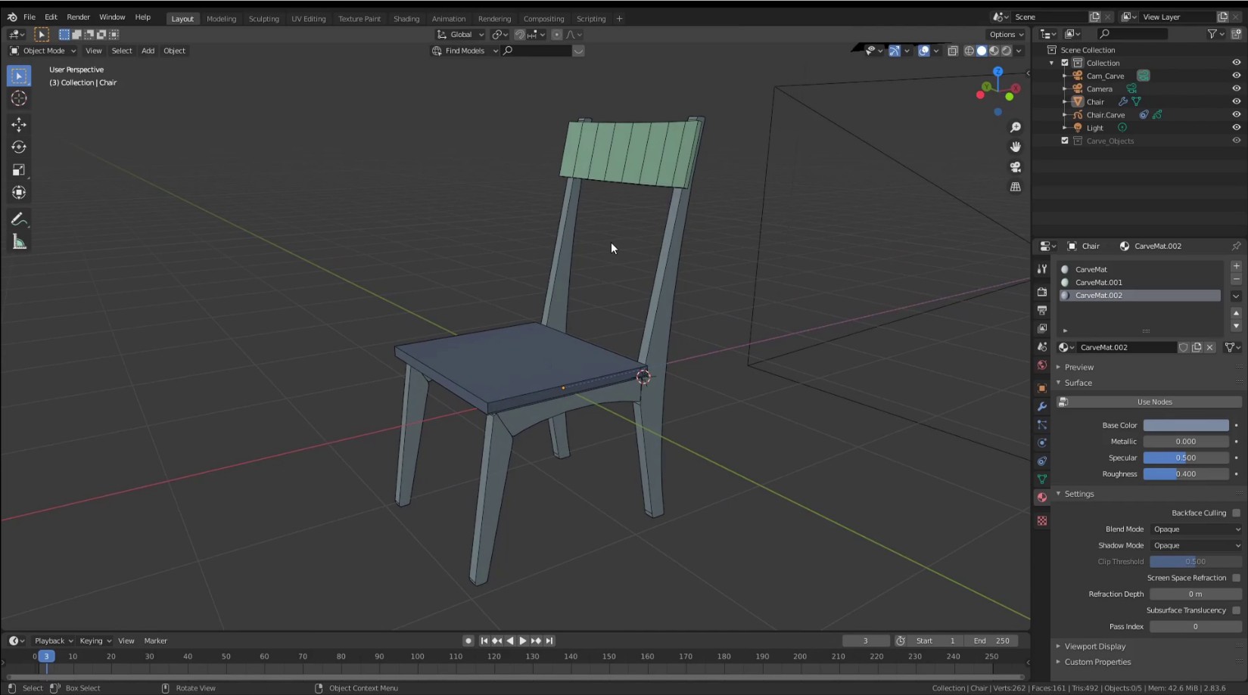This screenshot has height=695, width=1248.
Task: Play the animation forward
Action: click(x=522, y=641)
